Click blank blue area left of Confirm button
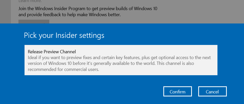This screenshot has height=104, width=244. (x=101, y=91)
